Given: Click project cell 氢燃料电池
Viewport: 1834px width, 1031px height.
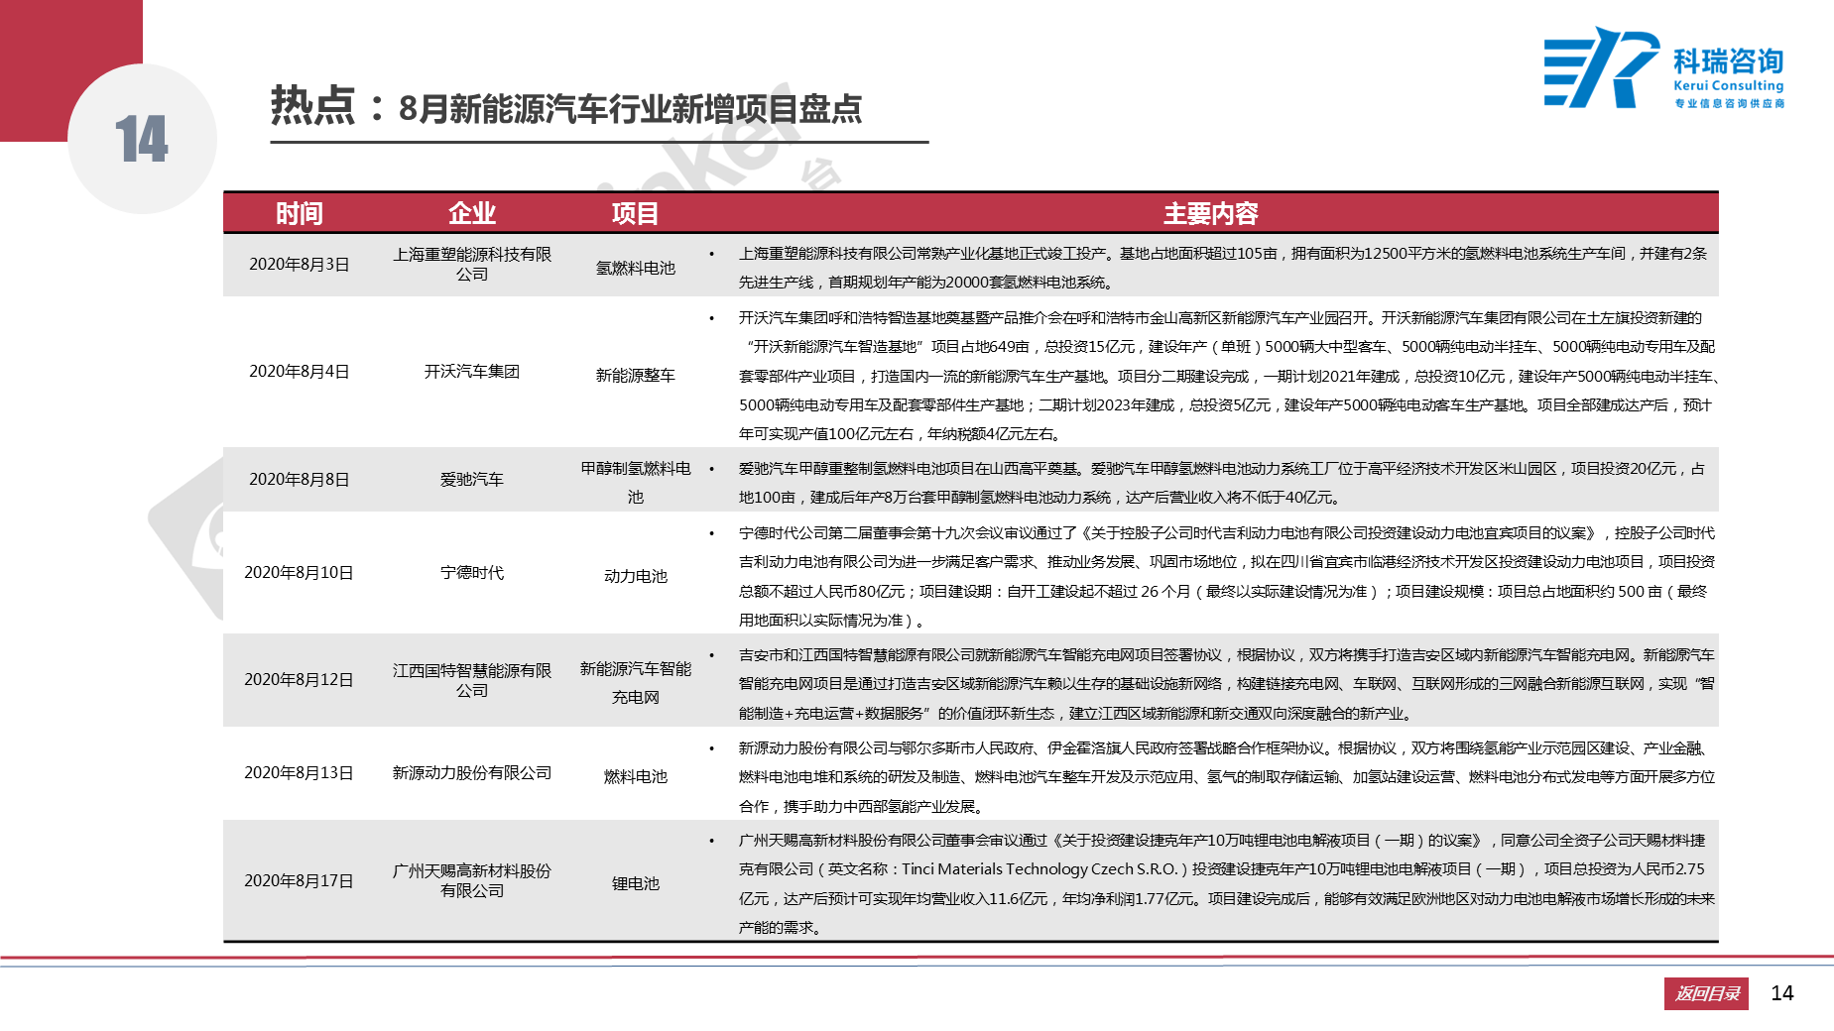Looking at the screenshot, I should [635, 269].
